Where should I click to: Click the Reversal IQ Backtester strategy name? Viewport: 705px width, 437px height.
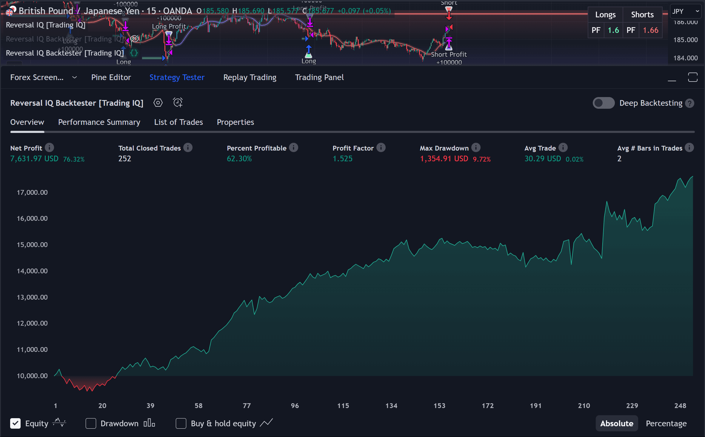(x=77, y=103)
